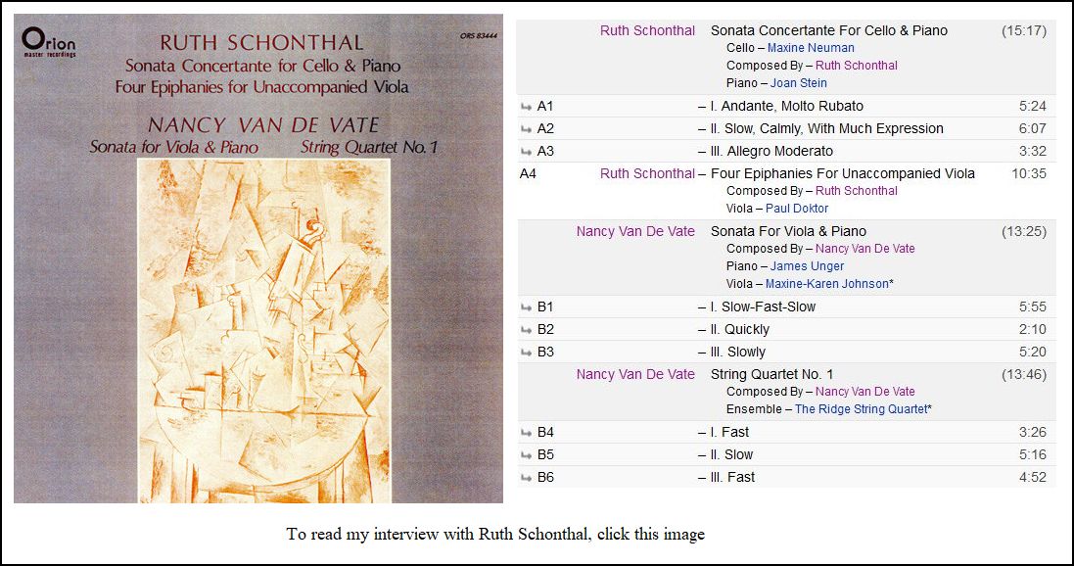Open Ruth Schonthal artist link beside Sonata Concertante
1074x566 pixels.
coord(647,30)
